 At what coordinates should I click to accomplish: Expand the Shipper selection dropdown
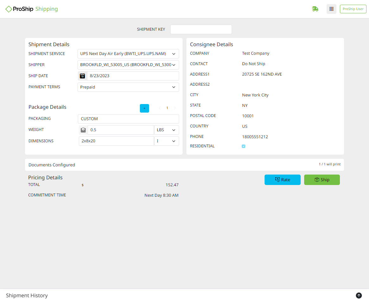coord(173,65)
